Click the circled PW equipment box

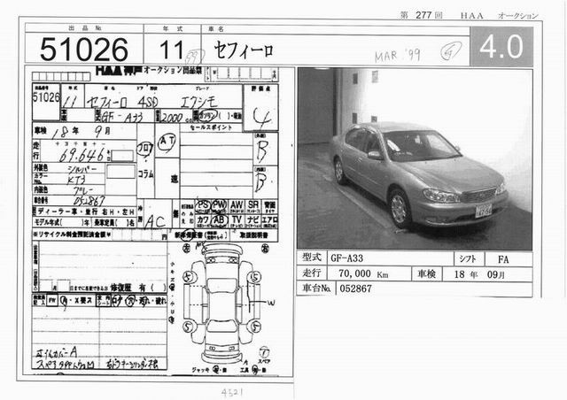pyautogui.click(x=219, y=206)
